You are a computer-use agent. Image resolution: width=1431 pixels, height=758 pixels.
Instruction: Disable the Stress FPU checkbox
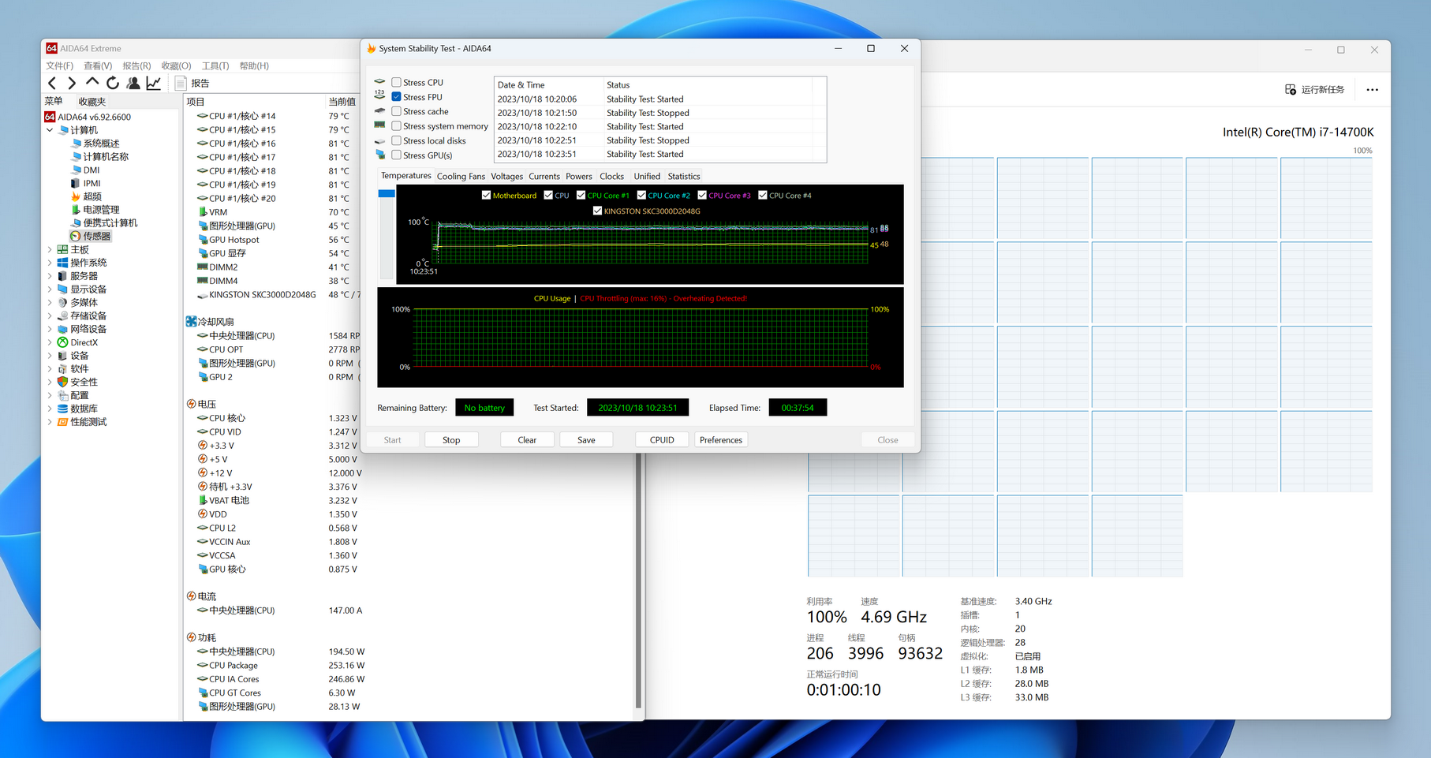(x=397, y=97)
